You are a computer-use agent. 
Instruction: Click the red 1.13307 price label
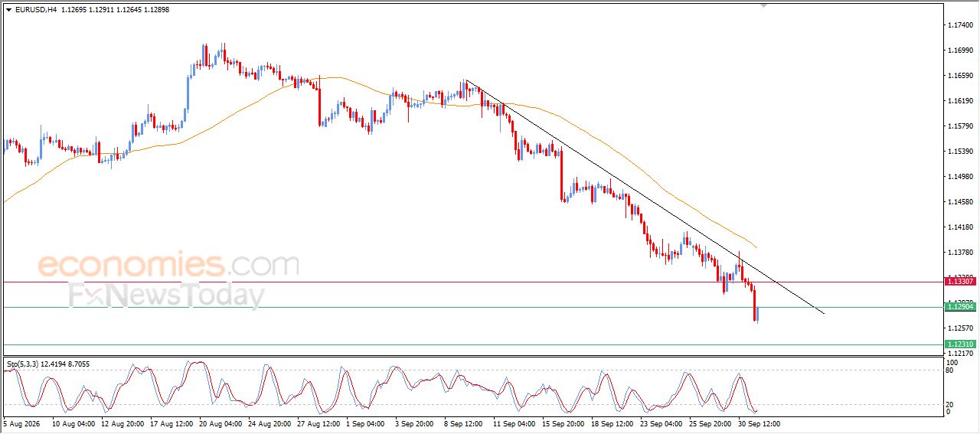pyautogui.click(x=960, y=282)
